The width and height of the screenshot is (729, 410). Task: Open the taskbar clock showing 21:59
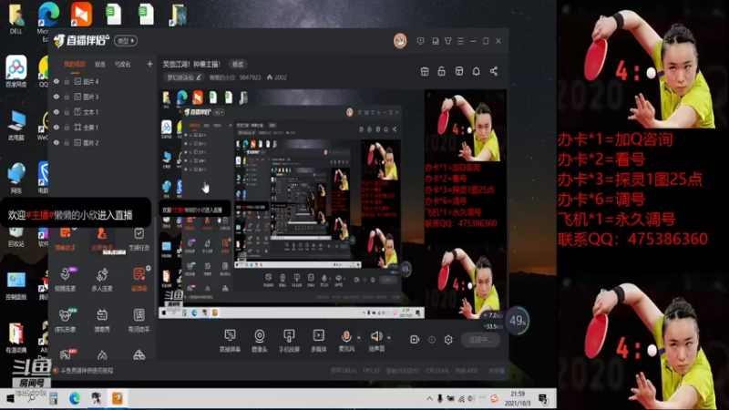pyautogui.click(x=518, y=398)
